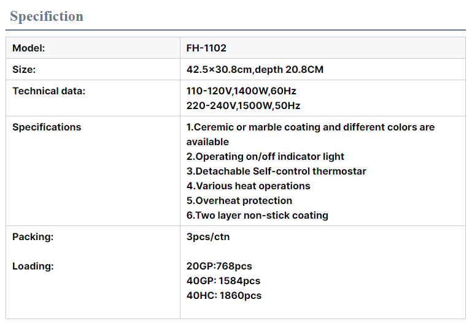Select the 220-240V,1500W,50Hz line
This screenshot has height=332, width=472.
coord(243,106)
